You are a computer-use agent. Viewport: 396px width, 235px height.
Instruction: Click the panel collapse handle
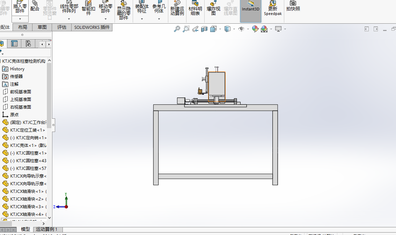click(x=53, y=125)
